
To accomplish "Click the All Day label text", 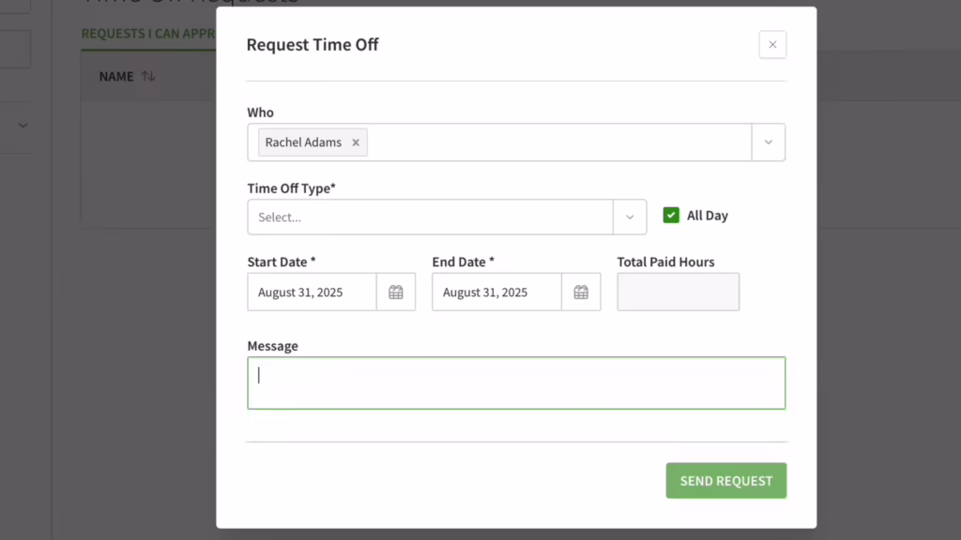I will pos(708,216).
